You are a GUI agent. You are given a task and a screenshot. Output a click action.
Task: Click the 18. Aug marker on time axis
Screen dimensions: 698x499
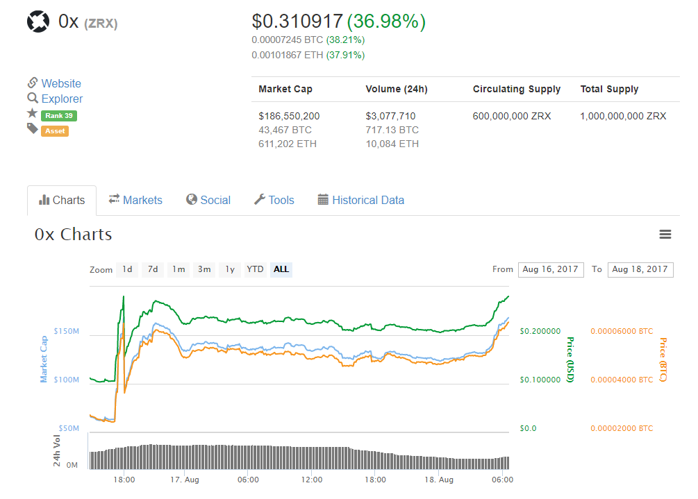439,480
